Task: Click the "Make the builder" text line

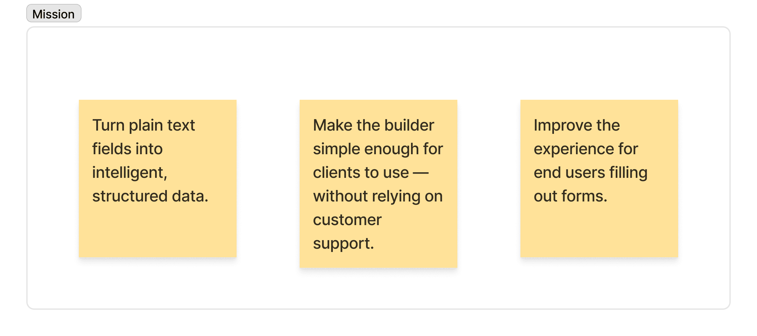Action: pyautogui.click(x=373, y=125)
